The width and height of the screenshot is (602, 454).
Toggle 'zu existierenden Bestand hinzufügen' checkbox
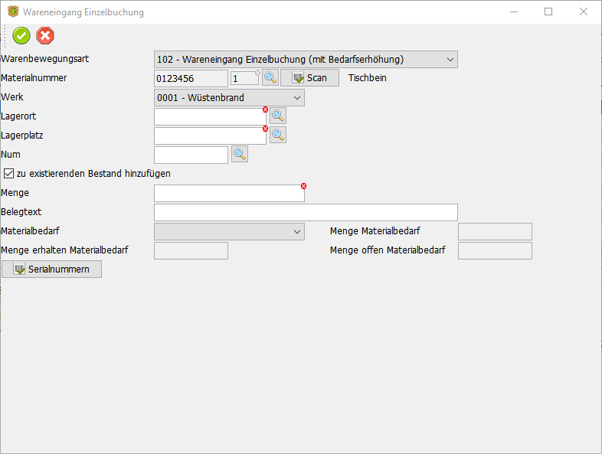click(x=9, y=174)
